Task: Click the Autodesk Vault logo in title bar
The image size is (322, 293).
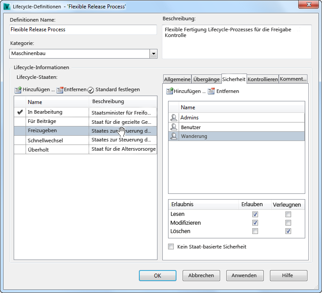Action: (x=7, y=7)
